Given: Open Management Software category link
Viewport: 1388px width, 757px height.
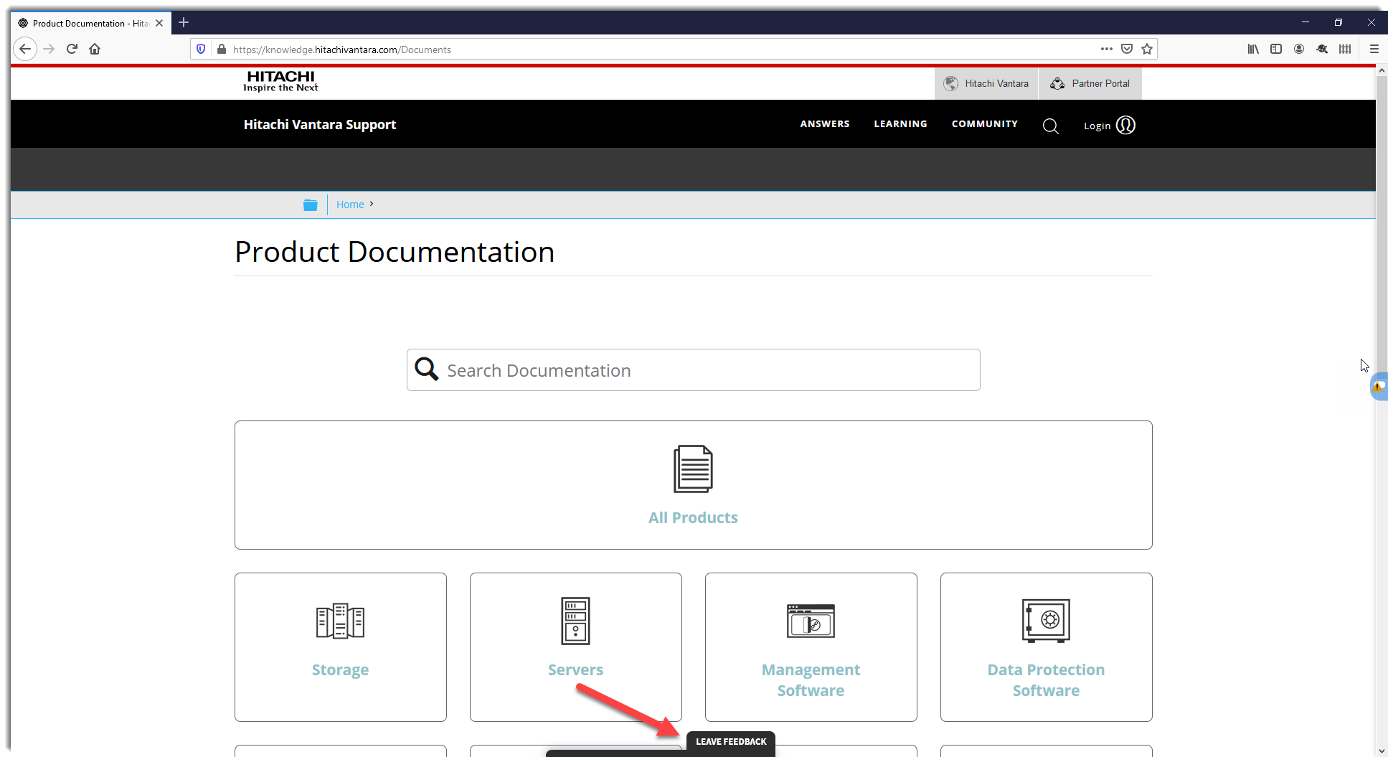Looking at the screenshot, I should pyautogui.click(x=811, y=680).
